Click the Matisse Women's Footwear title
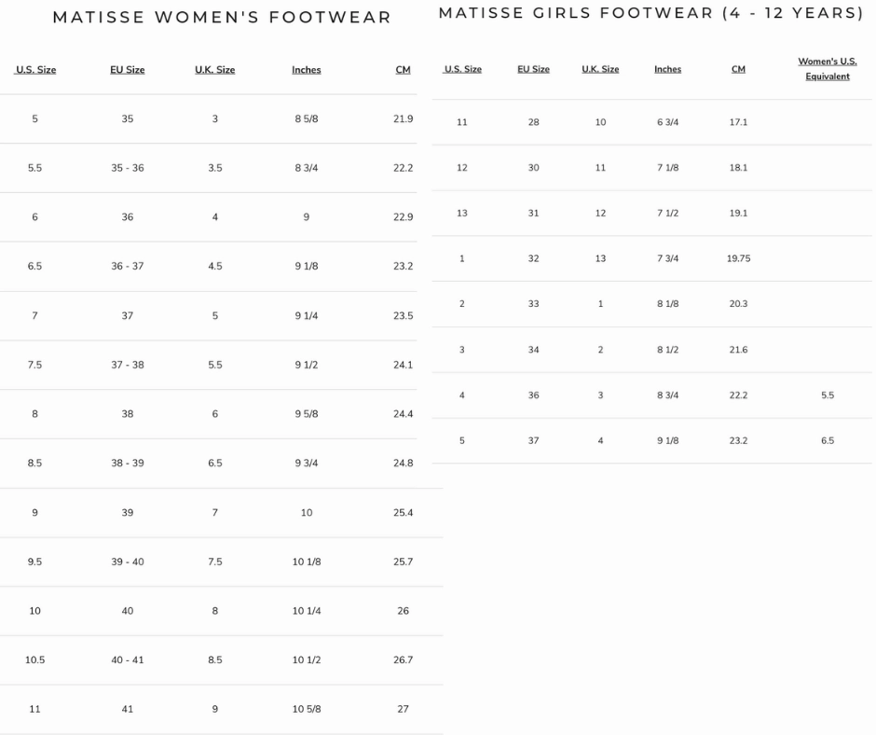Image resolution: width=876 pixels, height=735 pixels. (222, 18)
